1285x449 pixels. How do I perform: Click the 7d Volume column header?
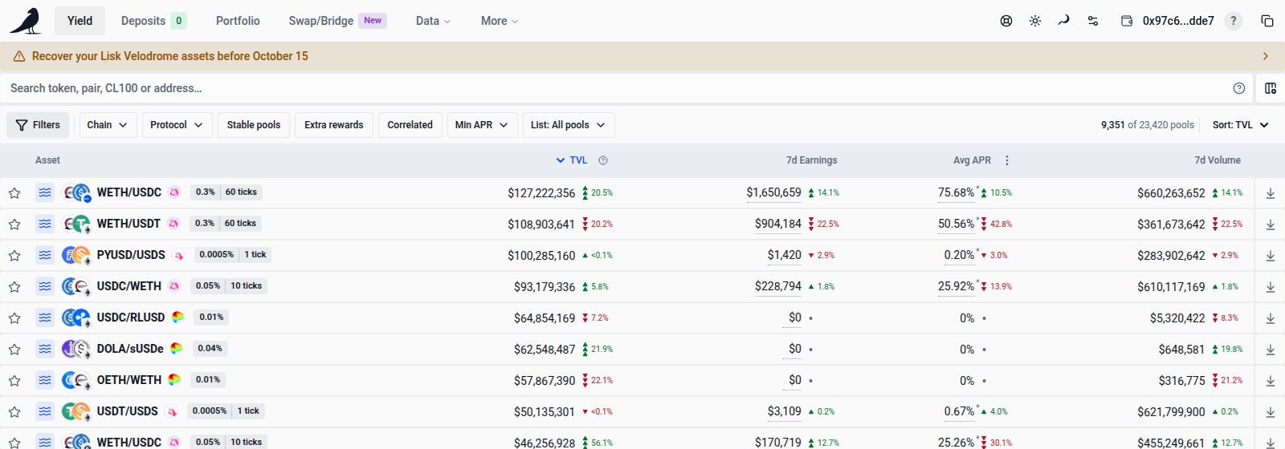pyautogui.click(x=1218, y=160)
